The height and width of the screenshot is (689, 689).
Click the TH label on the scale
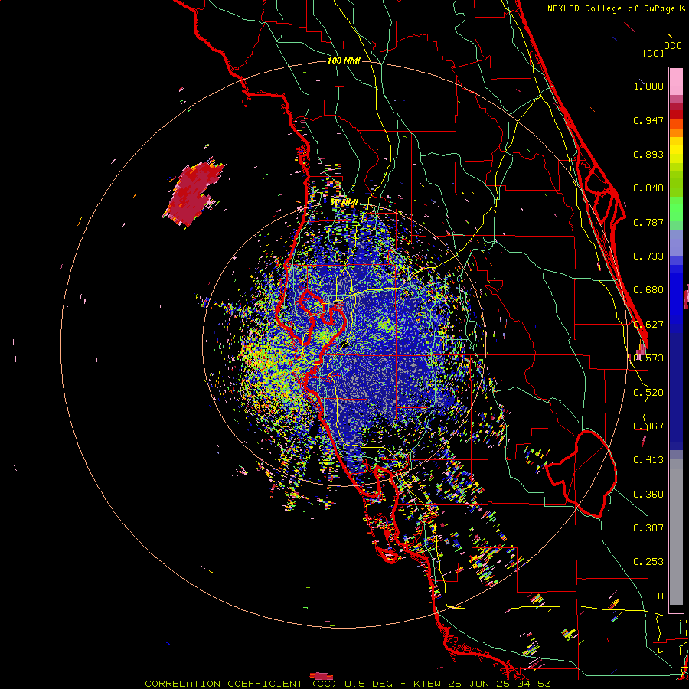[x=658, y=596]
